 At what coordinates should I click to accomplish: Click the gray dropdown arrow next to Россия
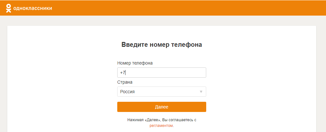point(201,92)
